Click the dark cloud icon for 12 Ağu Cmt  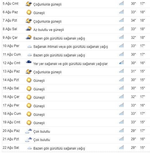pyautogui.click(x=29, y=62)
